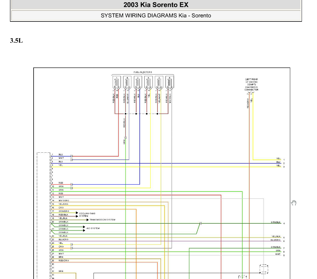The width and height of the screenshot is (317, 279).
Task: Click 'GRN/ORG' label at pin 17
Action: click(64, 211)
